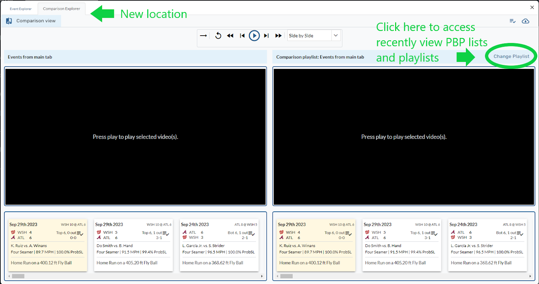Click the fast-forward double-arrow icon
This screenshot has width=539, height=284.
(278, 36)
